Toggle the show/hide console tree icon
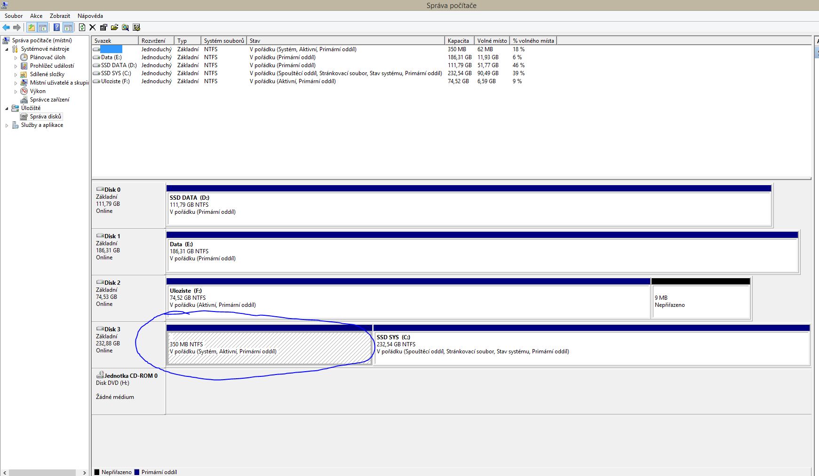 43,28
